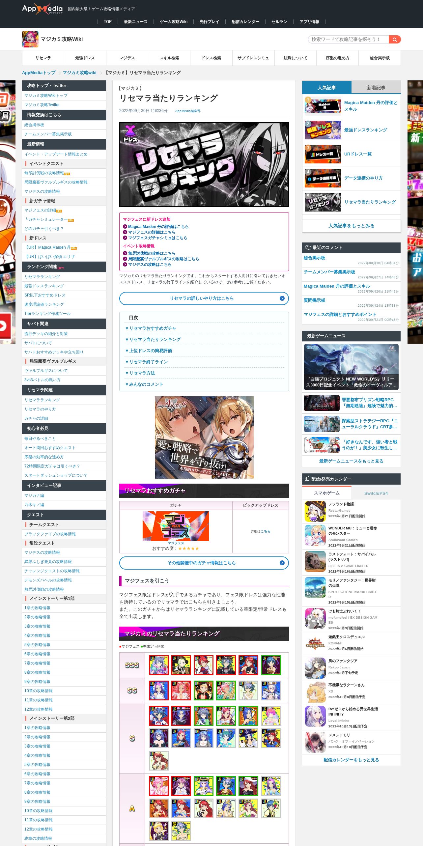The width and height of the screenshot is (423, 846).
Task: Click the マジカミ攻略Wiki game icon
Action: pos(30,39)
